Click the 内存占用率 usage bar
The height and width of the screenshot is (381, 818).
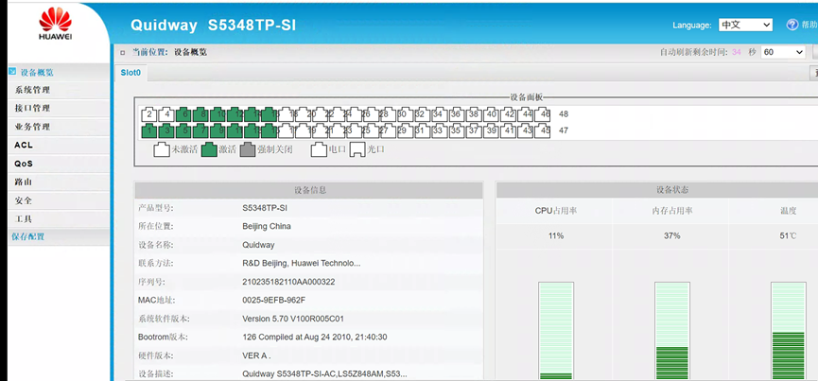click(x=672, y=331)
